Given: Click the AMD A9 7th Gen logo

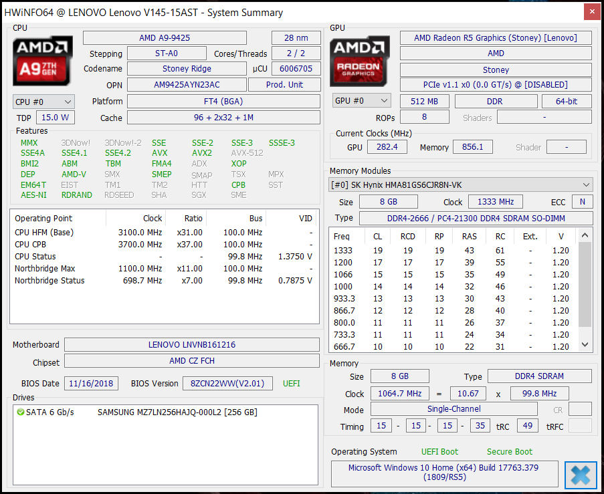Looking at the screenshot, I should (42, 61).
